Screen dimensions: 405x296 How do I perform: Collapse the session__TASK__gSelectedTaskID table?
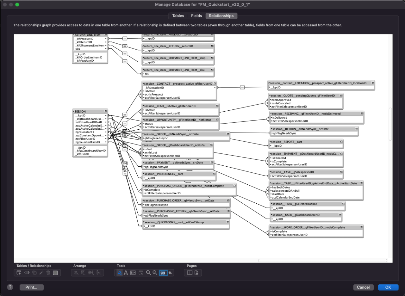coord(343,204)
